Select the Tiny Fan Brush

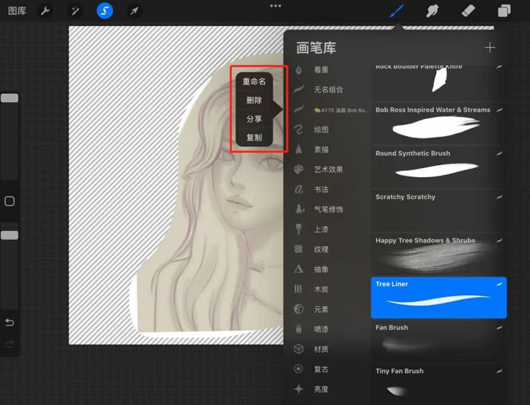[438, 385]
